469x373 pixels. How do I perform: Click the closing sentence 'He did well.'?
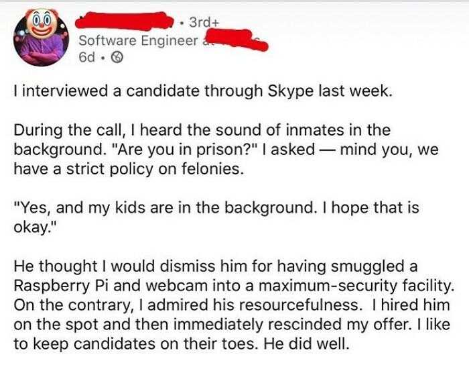pos(306,344)
